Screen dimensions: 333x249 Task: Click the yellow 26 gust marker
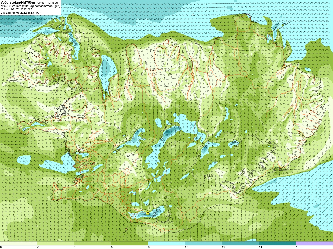(148, 213)
